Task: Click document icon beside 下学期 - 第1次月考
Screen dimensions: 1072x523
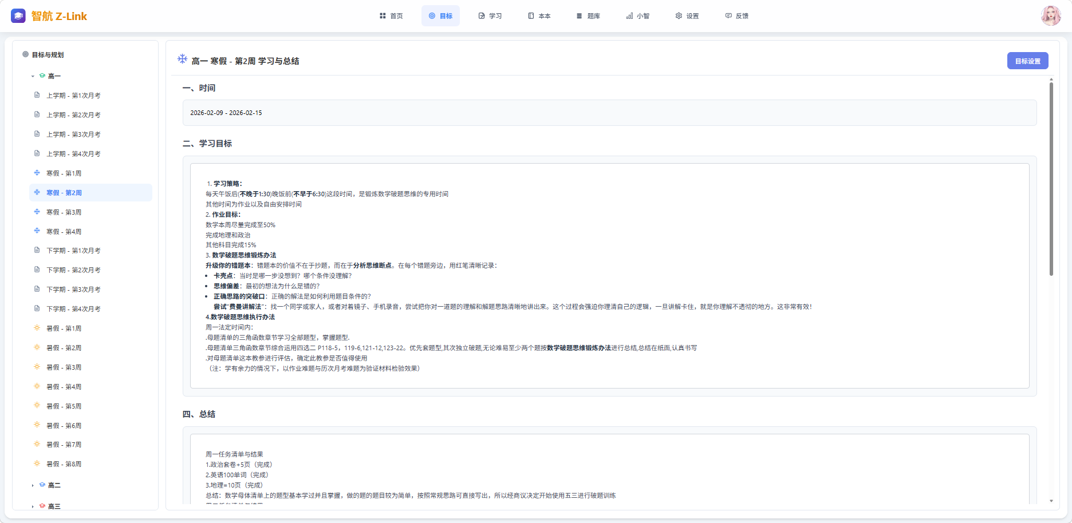Action: coord(37,250)
